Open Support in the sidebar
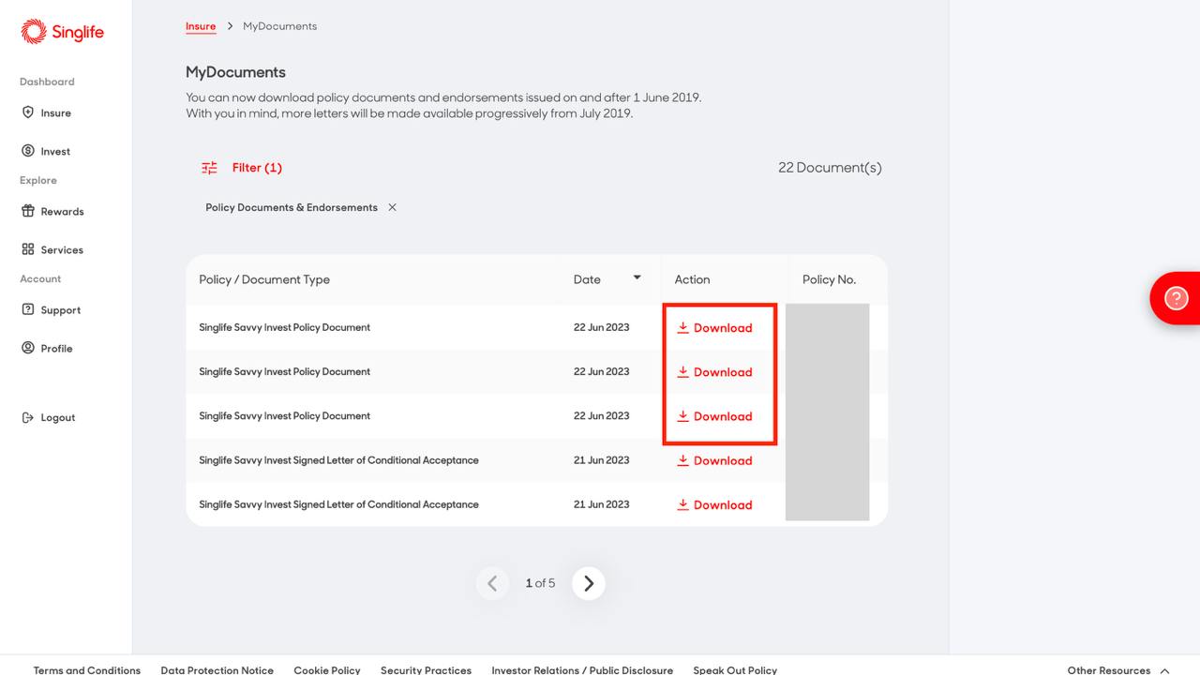 pyautogui.click(x=51, y=309)
